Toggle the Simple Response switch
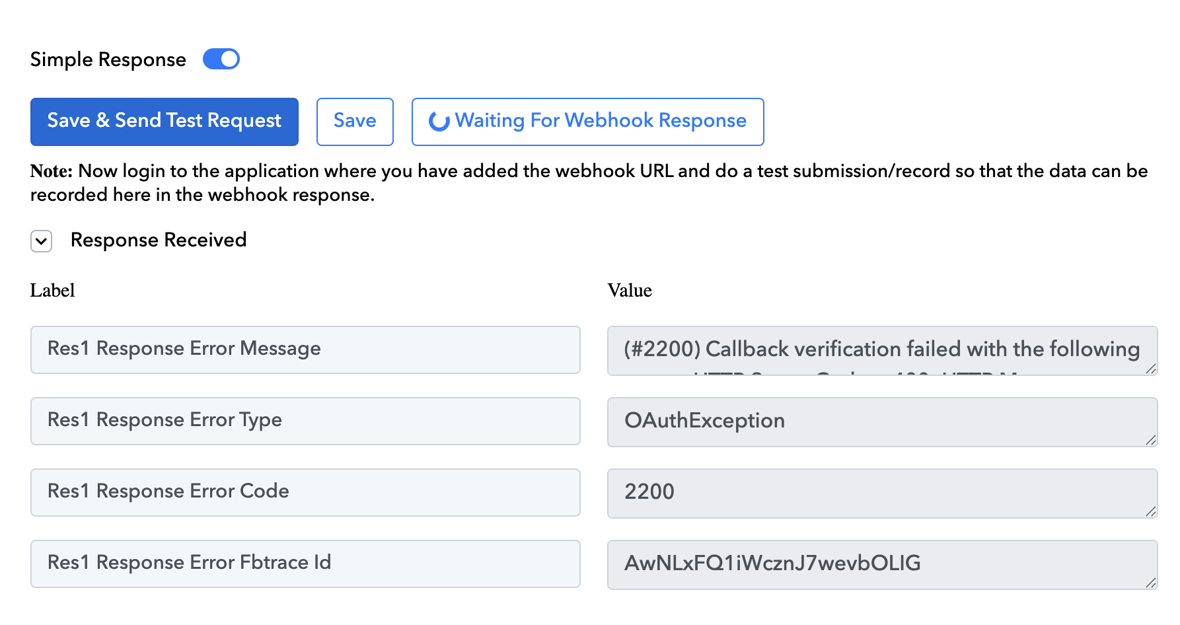Viewport: 1180px width, 625px height. pyautogui.click(x=221, y=59)
